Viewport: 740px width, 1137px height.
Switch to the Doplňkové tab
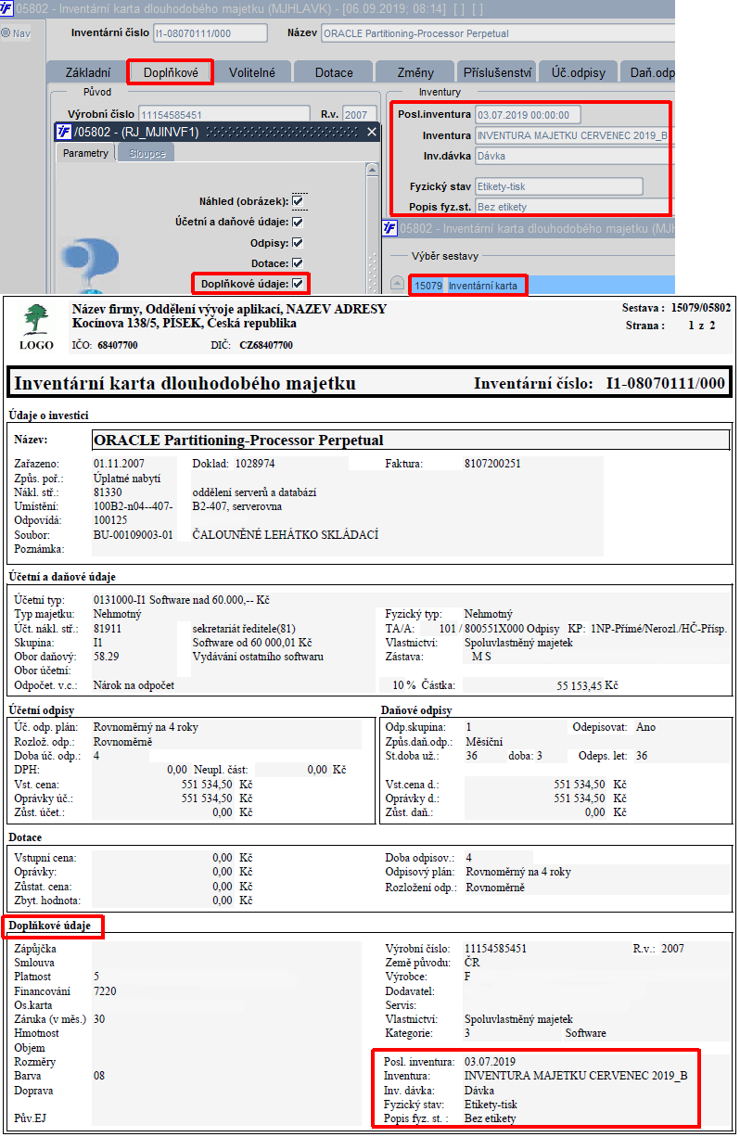[170, 71]
